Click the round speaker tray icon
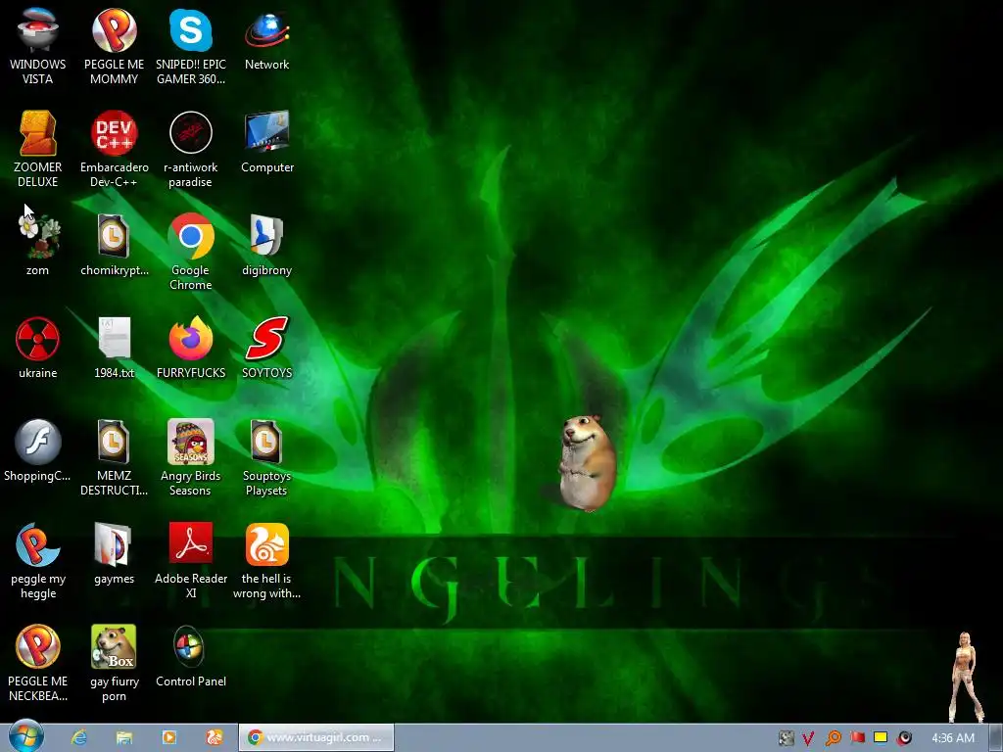1003x752 pixels. pos(904,738)
